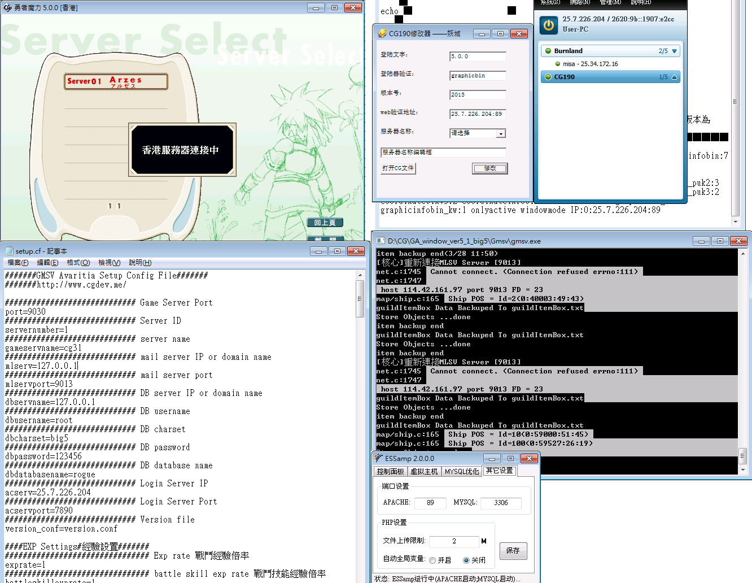Screen dimensions: 752x583
Task: Minimize the game window
Action: click(316, 8)
